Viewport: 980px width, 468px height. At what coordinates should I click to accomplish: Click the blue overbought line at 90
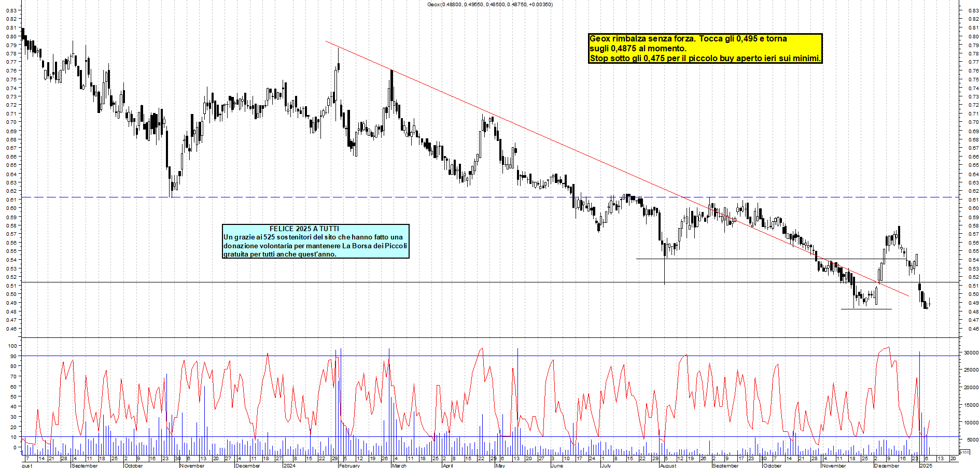(489, 356)
